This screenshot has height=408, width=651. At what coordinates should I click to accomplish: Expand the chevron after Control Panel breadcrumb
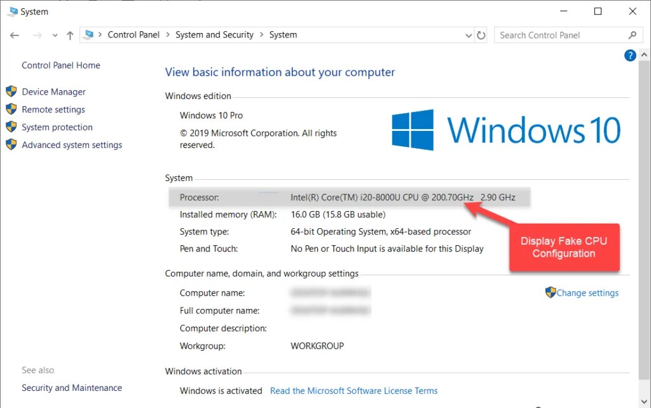(x=170, y=35)
